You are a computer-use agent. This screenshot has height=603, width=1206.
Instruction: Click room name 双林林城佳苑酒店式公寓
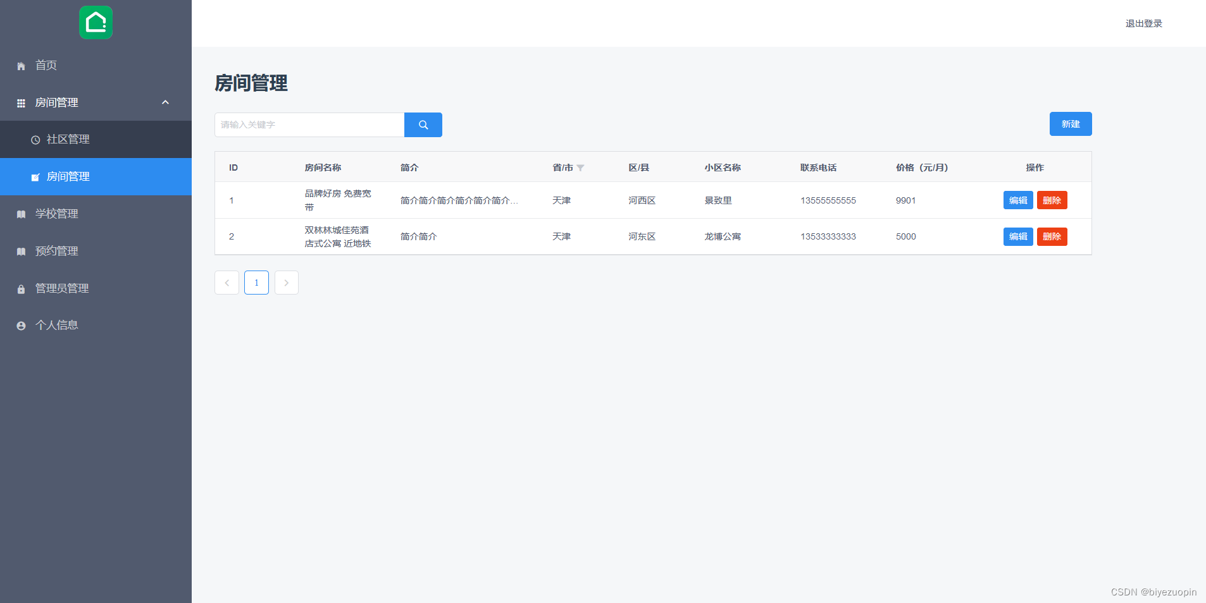click(338, 236)
